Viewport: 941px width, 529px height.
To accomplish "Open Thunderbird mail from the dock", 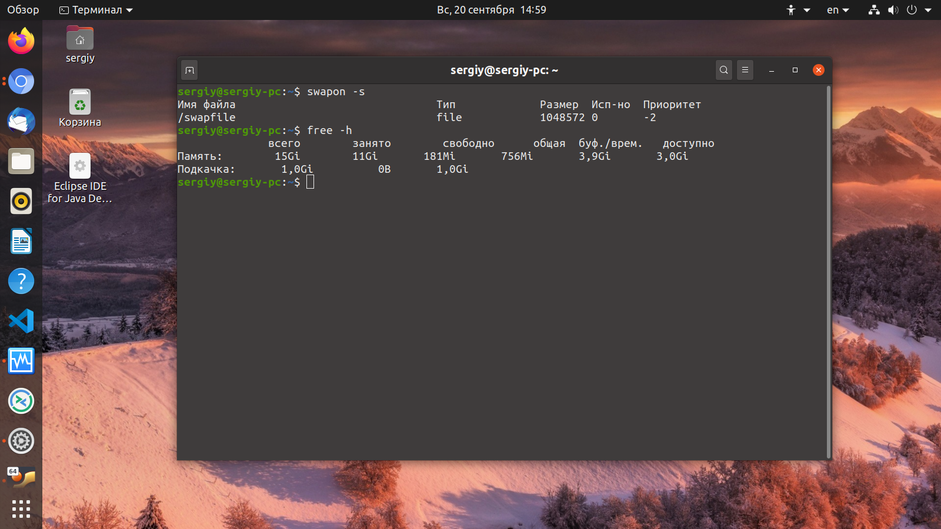I will pyautogui.click(x=21, y=121).
